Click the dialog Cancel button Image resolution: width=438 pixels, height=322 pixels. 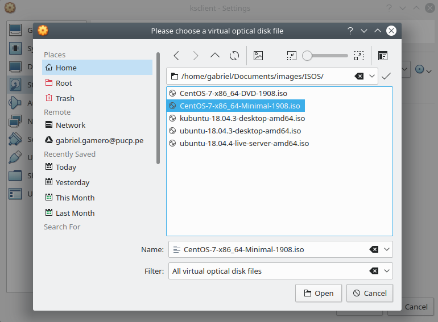click(370, 293)
